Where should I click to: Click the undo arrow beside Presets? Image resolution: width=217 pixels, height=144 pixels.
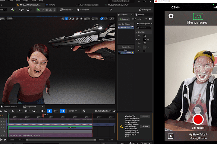(x=146, y=19)
